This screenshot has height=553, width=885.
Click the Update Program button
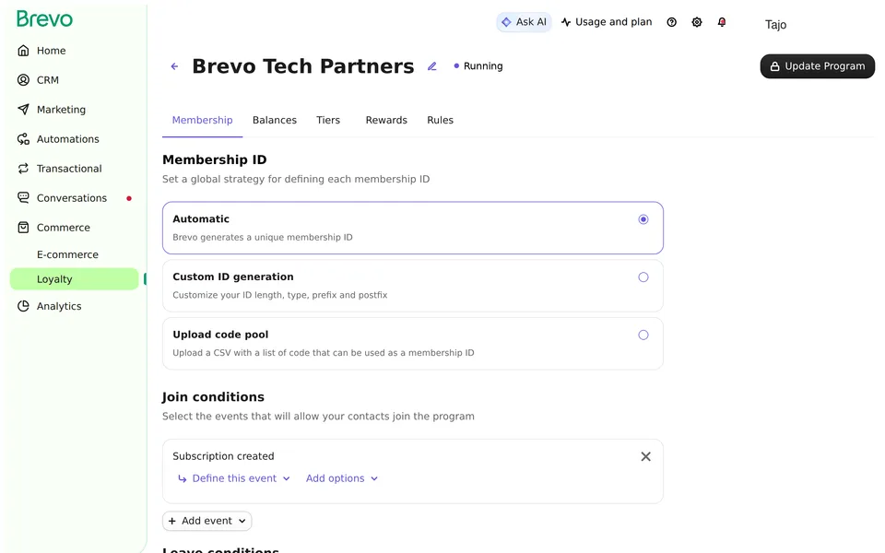pos(818,66)
